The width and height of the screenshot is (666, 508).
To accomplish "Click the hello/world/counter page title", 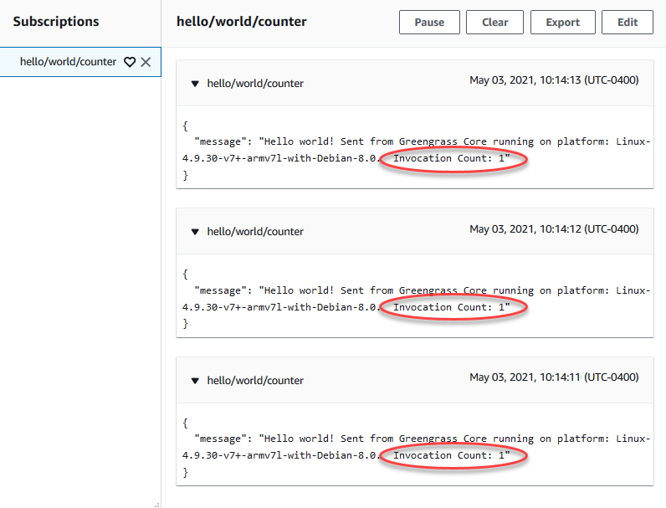I will click(x=242, y=22).
